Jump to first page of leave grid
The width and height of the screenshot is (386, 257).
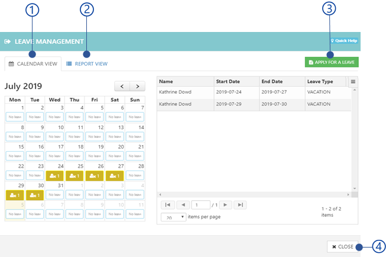(168, 205)
